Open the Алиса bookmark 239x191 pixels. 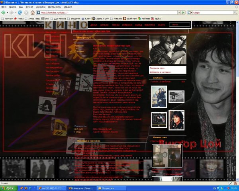point(19,19)
